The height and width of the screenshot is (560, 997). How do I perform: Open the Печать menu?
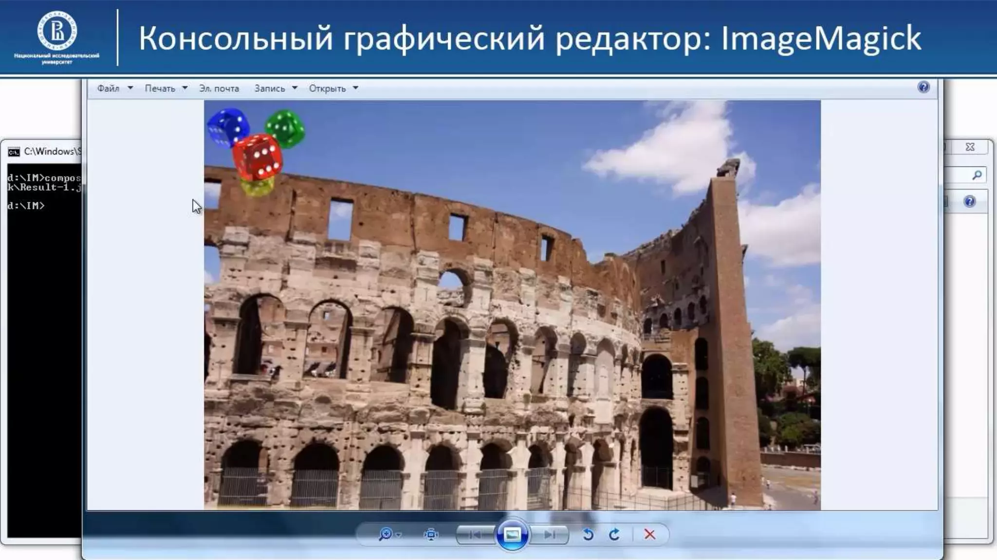point(160,88)
